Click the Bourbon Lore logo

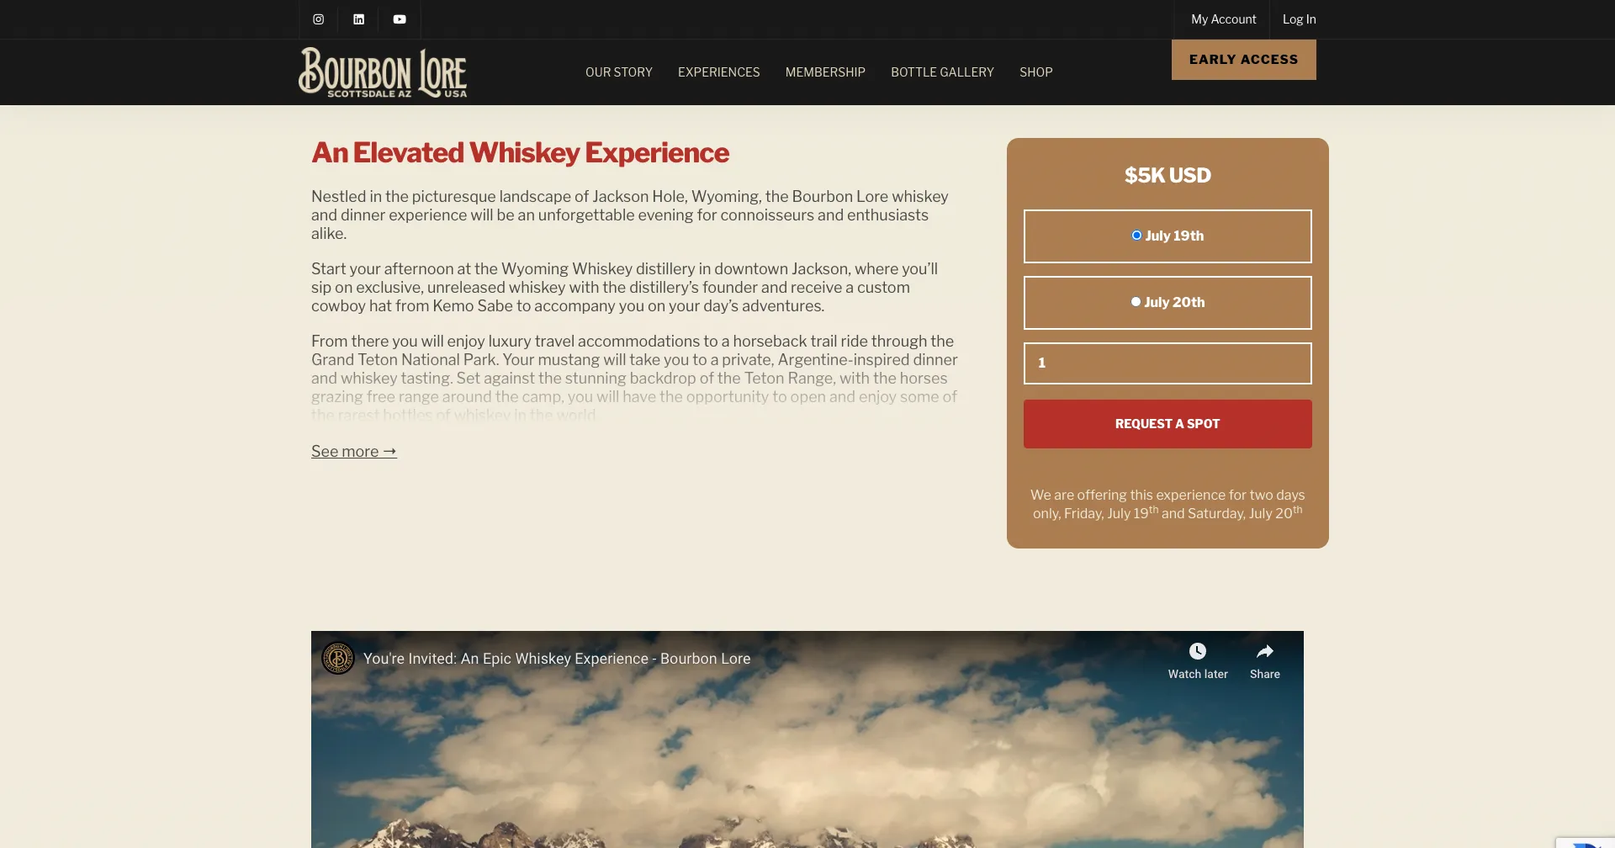point(383,72)
